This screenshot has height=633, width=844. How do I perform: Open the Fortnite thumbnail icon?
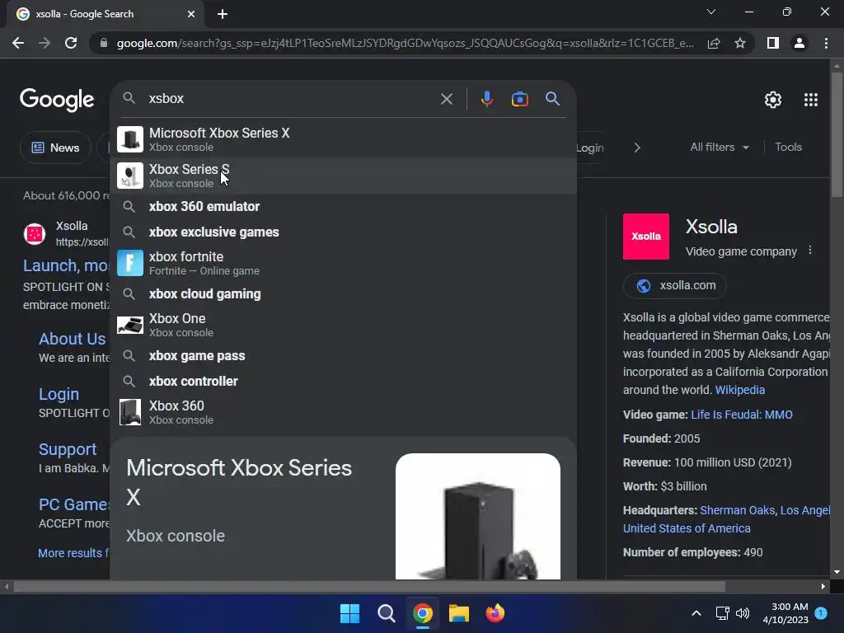pos(130,263)
